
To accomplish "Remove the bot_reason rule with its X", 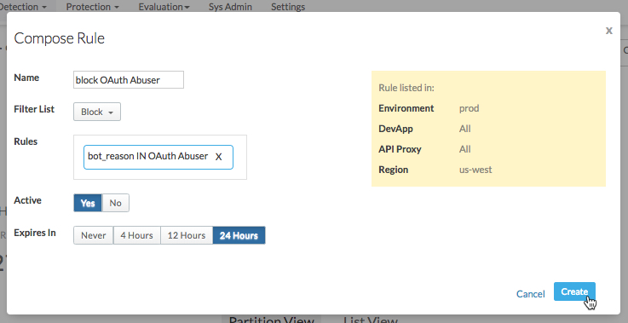I will (218, 157).
